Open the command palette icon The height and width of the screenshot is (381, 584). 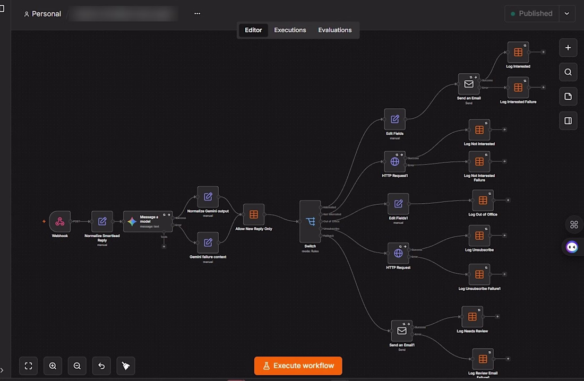574,224
